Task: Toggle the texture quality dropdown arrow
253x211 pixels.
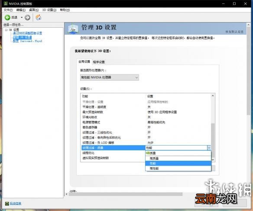Action: coord(209,148)
